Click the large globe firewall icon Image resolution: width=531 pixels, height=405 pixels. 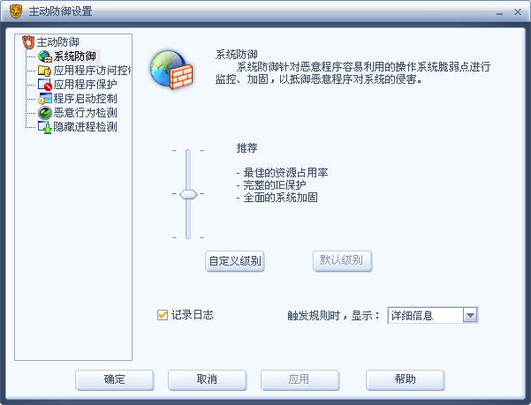pyautogui.click(x=171, y=70)
